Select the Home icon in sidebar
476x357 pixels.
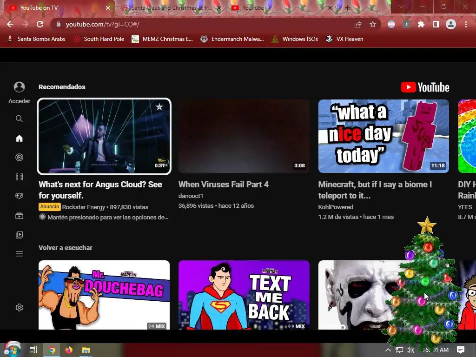point(19,139)
